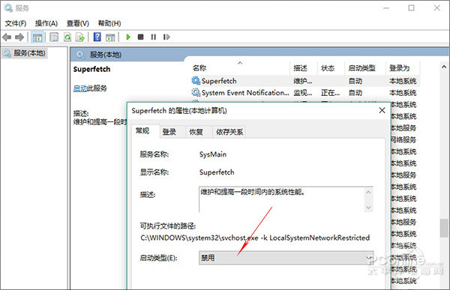Toggle the show/hide console tree icon
Image resolution: width=450 pixels, height=290 pixels.
37,37
